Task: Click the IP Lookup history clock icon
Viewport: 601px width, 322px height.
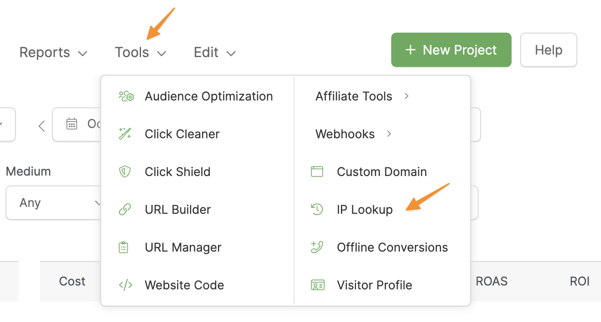Action: (x=317, y=210)
